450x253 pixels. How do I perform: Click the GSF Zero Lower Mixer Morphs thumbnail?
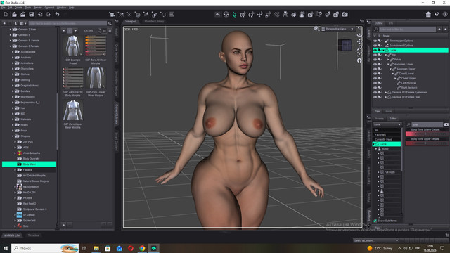coord(96,78)
